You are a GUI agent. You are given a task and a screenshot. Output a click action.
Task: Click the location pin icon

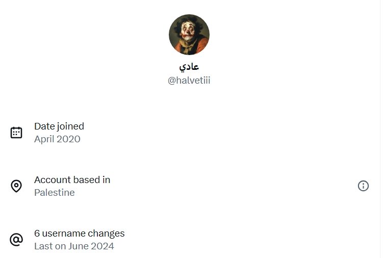[x=16, y=186]
